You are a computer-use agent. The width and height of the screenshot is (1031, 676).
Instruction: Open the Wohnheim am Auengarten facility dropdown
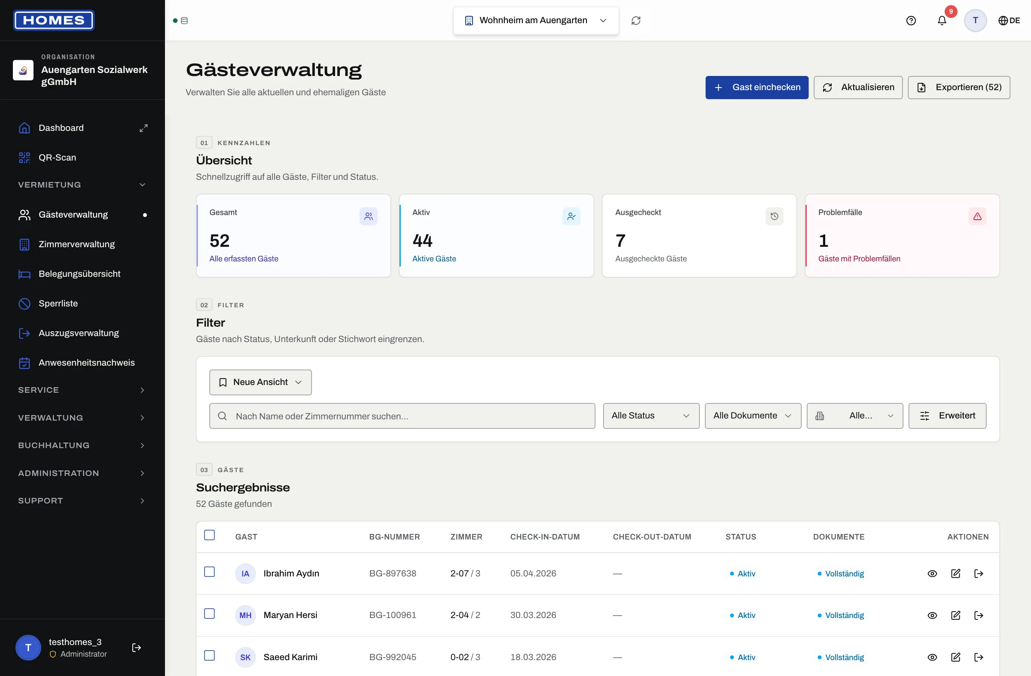pos(536,20)
